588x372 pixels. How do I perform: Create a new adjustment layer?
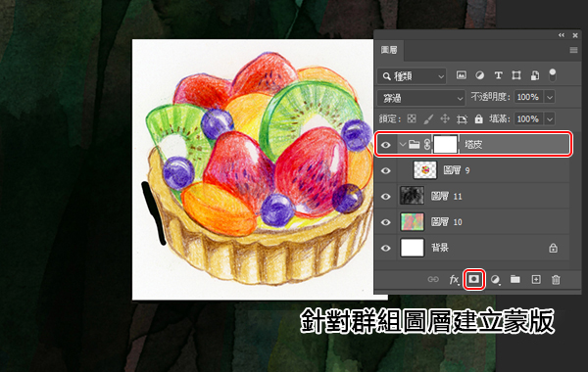[x=495, y=279]
